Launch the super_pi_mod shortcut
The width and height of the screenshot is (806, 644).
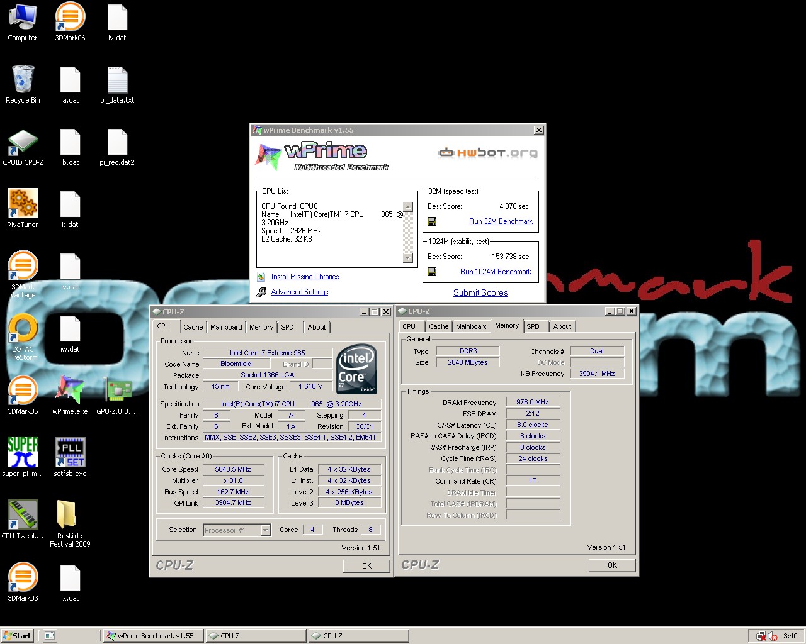23,457
